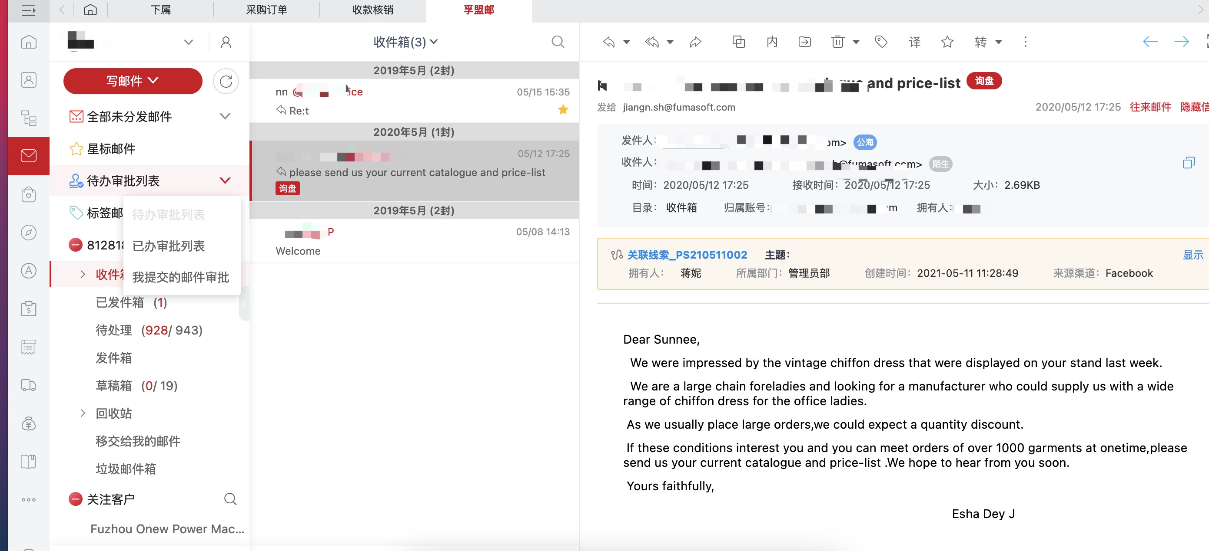Switch to the 采购订单 tab
The height and width of the screenshot is (551, 1209).
click(266, 10)
